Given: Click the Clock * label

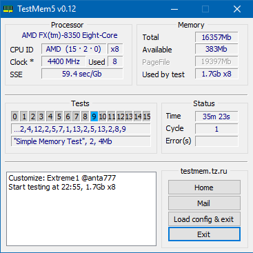Looking at the screenshot, I should (22, 62).
